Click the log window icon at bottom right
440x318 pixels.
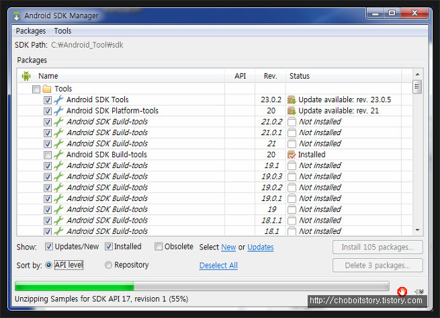click(419, 291)
